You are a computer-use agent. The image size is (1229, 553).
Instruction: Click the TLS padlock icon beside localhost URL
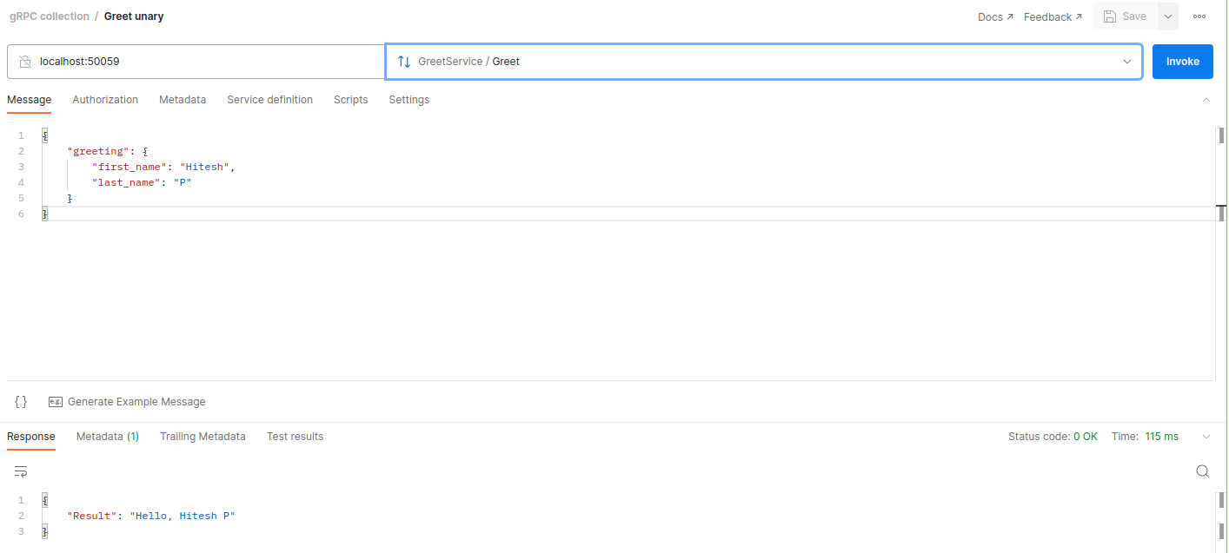(x=25, y=62)
